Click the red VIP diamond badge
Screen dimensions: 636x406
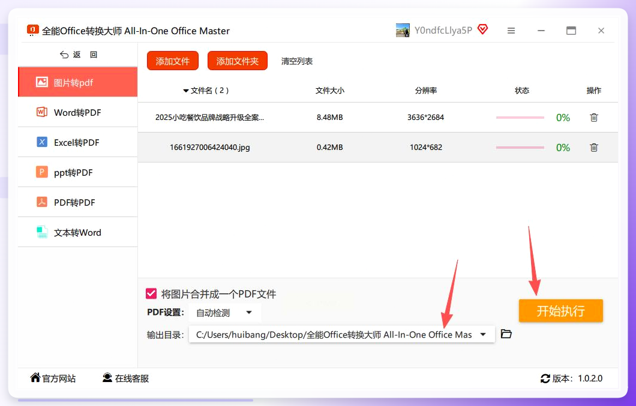point(482,29)
